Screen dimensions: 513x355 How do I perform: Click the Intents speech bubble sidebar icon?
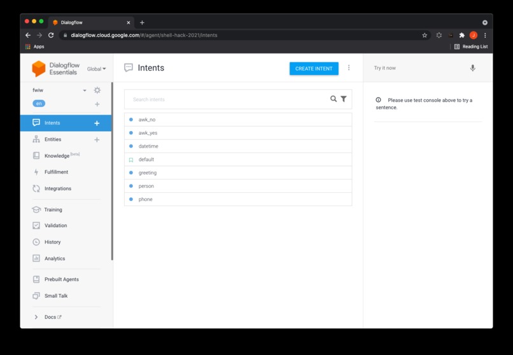(x=36, y=123)
